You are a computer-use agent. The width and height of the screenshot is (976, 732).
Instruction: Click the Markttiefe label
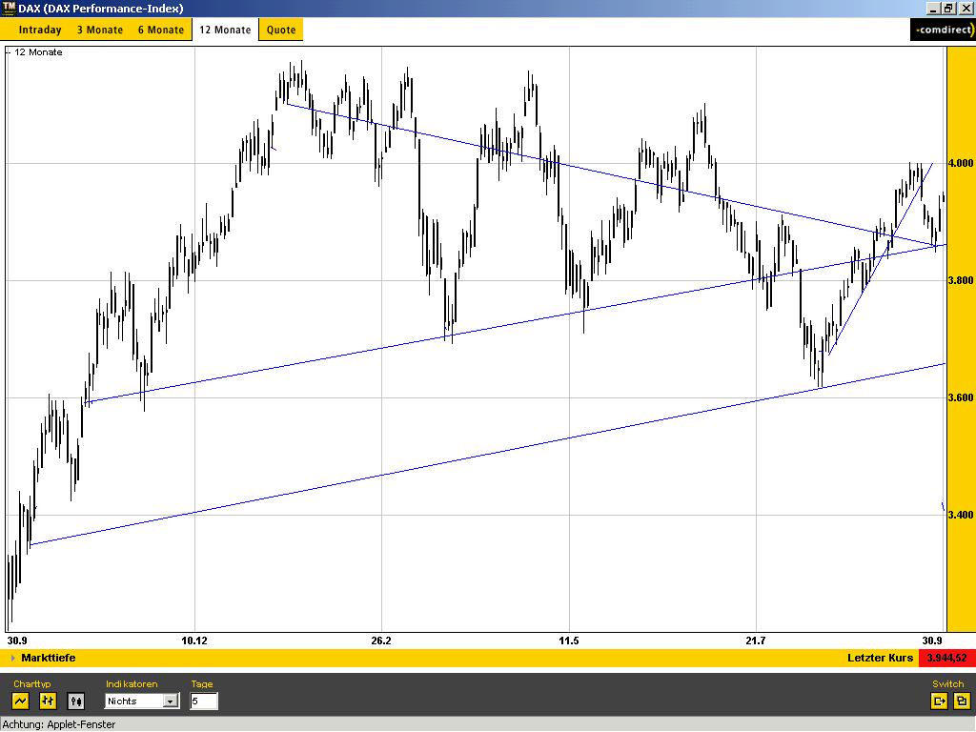tap(48, 658)
